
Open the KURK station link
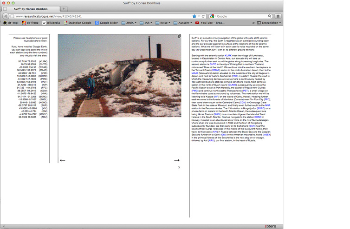[x=228, y=55]
